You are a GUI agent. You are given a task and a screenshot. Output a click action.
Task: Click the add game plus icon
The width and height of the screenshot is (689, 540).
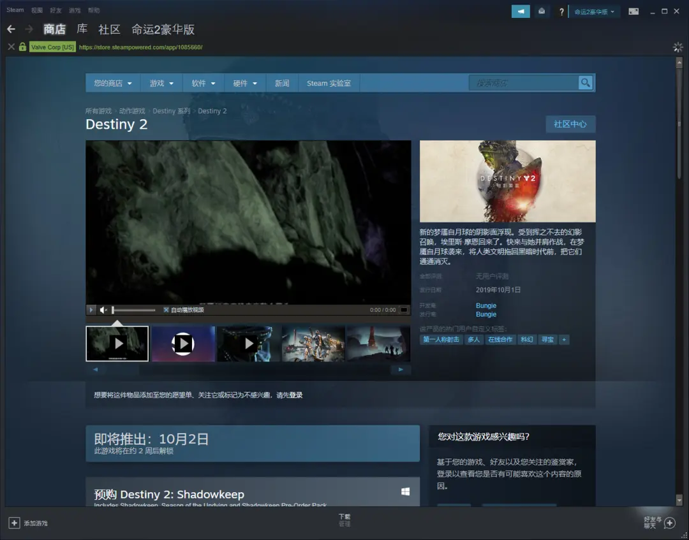[x=14, y=523]
